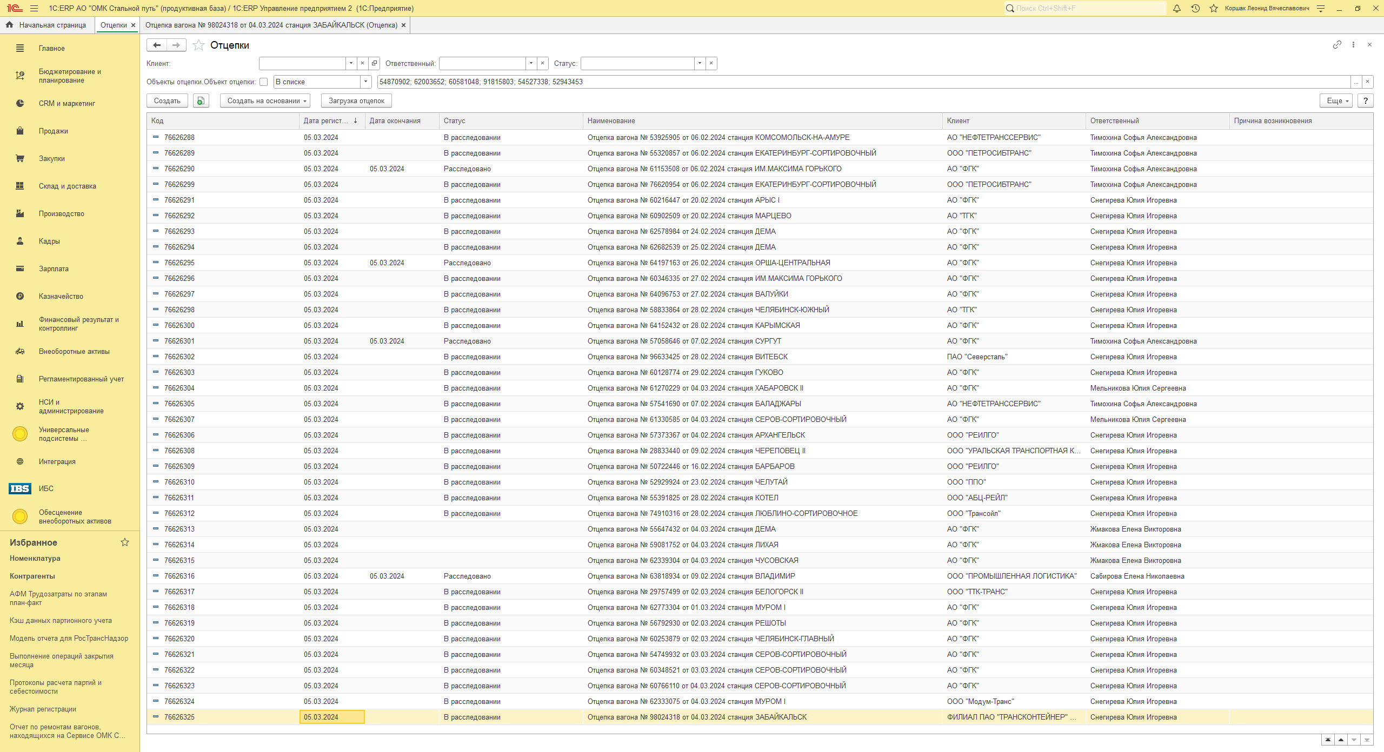Select row with code 76626316
The height and width of the screenshot is (752, 1384).
tap(760, 576)
